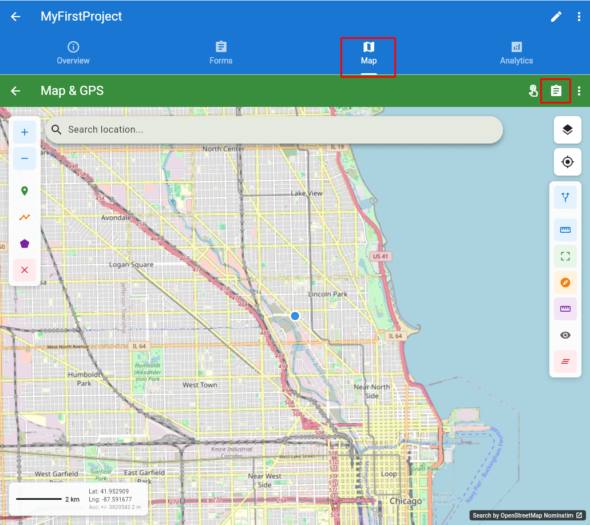Click the pencil edit button in blue header

(556, 17)
